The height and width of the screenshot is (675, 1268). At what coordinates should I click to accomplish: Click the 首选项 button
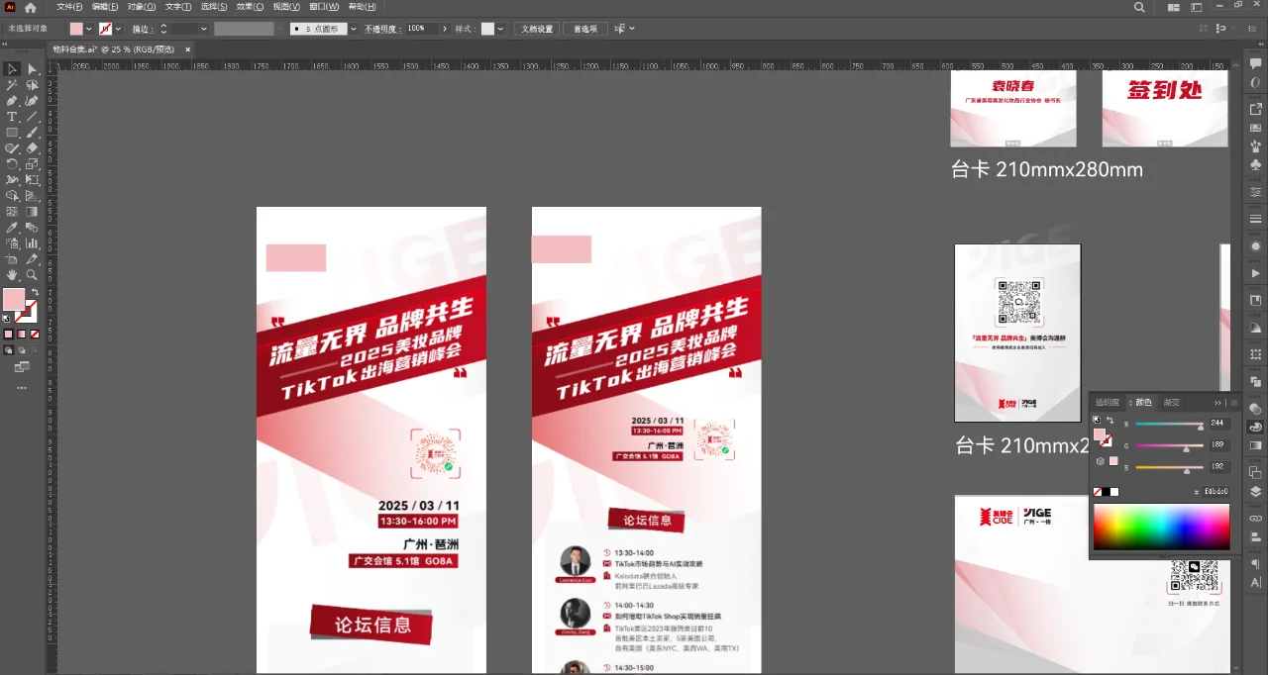(x=585, y=29)
